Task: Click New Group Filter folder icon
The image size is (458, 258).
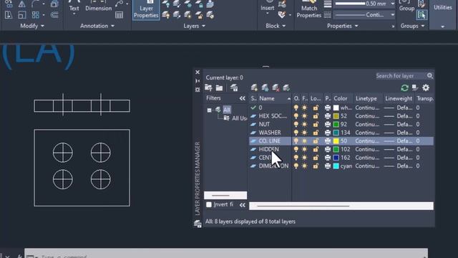Action: click(x=220, y=87)
